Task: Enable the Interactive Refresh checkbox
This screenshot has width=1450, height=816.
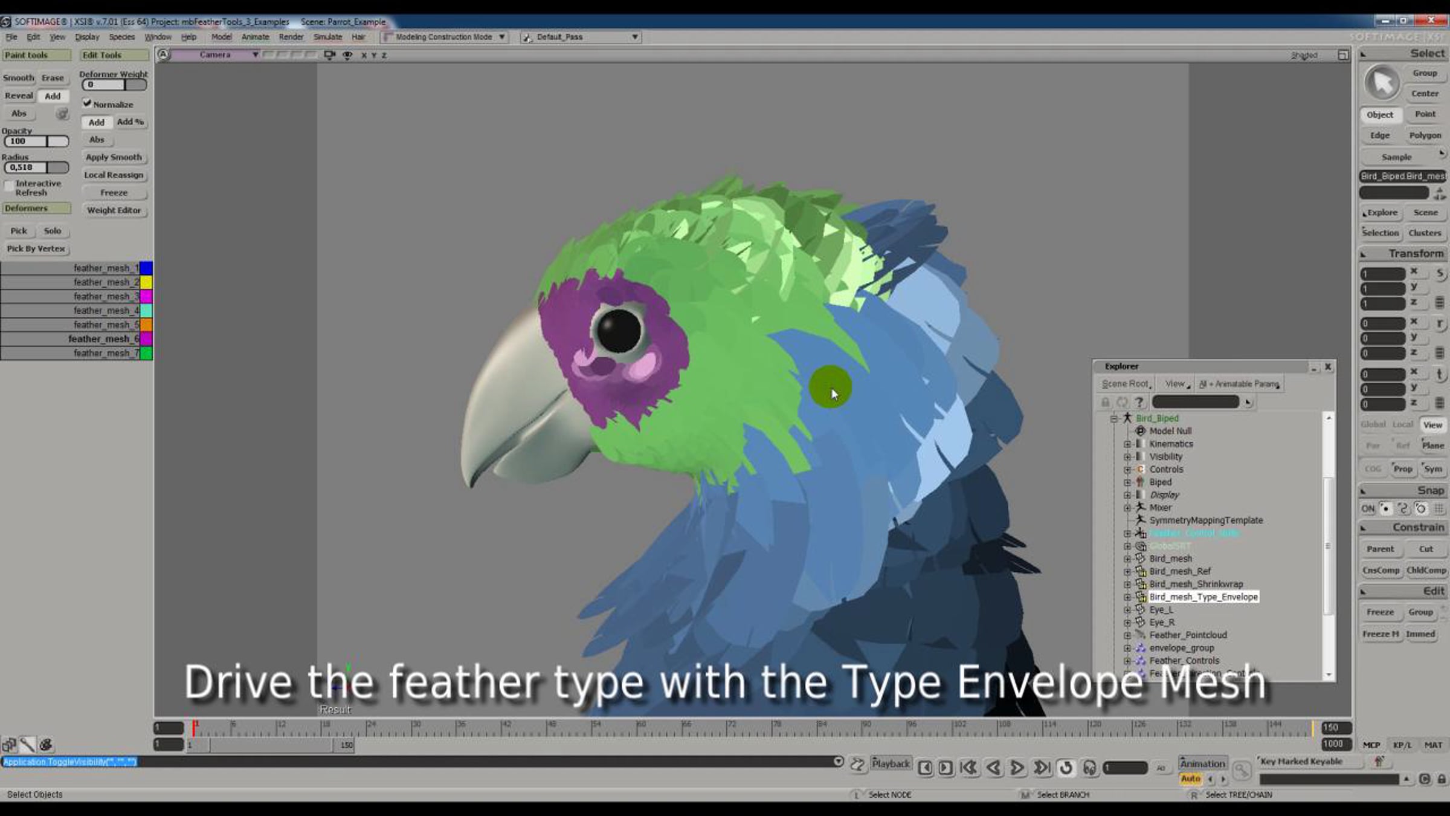Action: [8, 187]
